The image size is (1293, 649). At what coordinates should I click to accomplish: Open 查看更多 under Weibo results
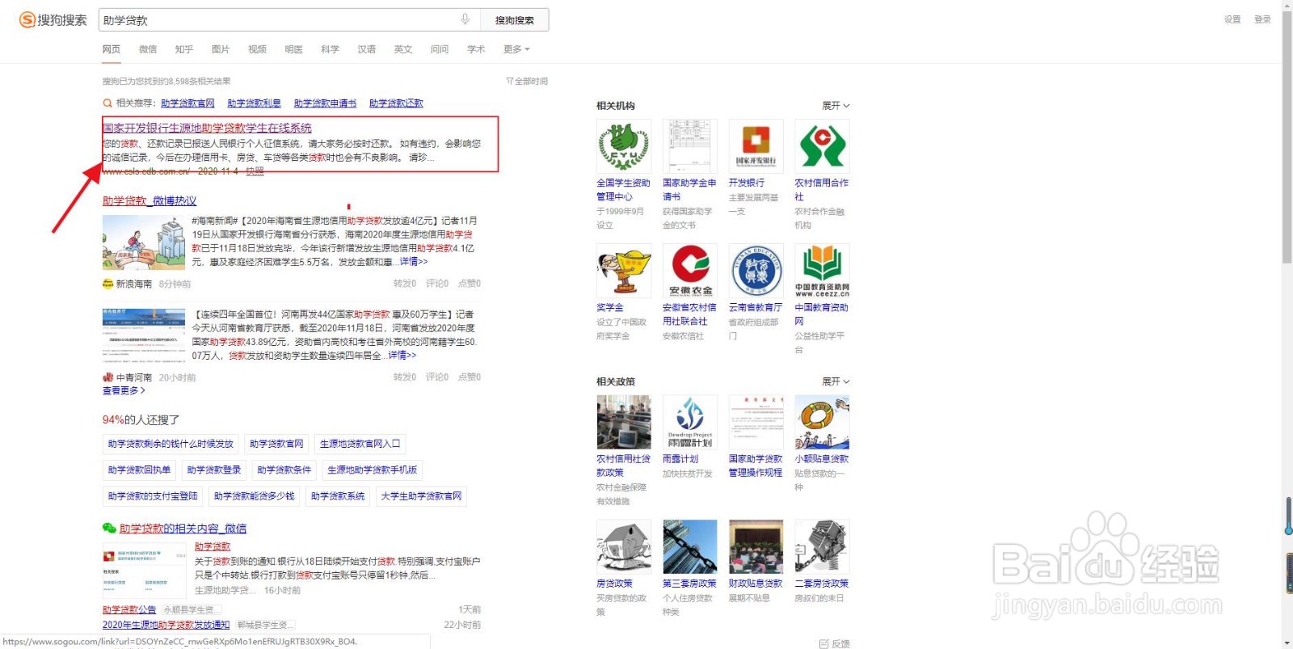pyautogui.click(x=124, y=390)
